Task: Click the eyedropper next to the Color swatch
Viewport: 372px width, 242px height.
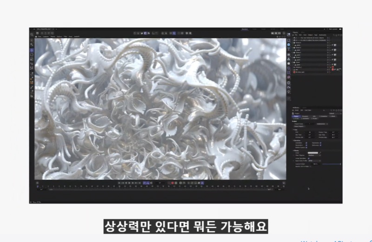Action: (x=320, y=153)
